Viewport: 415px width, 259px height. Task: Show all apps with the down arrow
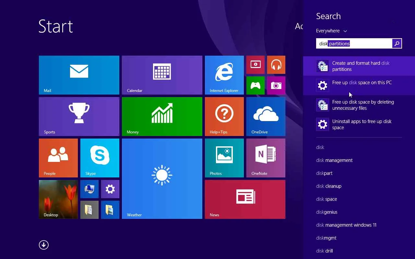pyautogui.click(x=44, y=245)
